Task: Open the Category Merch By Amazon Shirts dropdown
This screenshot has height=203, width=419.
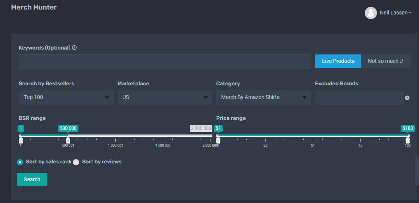Action: tap(264, 97)
